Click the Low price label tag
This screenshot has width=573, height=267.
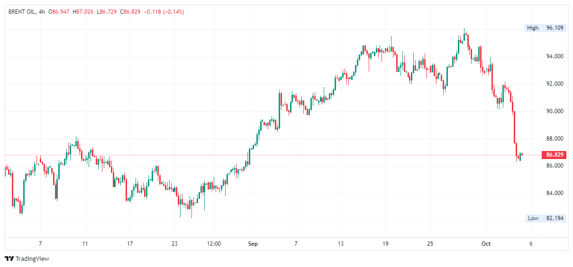tap(533, 218)
